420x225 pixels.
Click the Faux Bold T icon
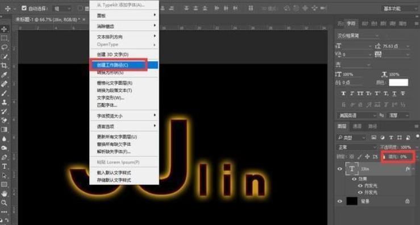[x=343, y=94]
